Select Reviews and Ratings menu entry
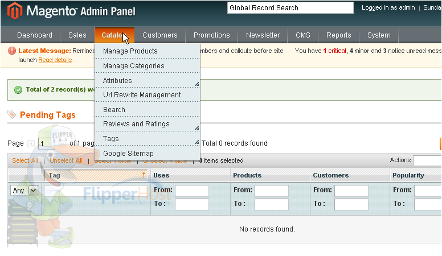 pos(147,124)
